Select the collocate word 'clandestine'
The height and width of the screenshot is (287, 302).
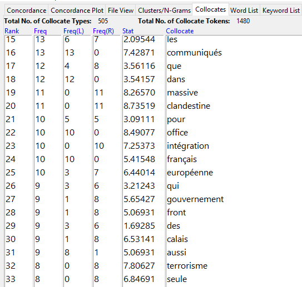click(189, 106)
